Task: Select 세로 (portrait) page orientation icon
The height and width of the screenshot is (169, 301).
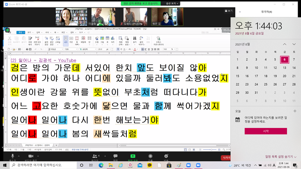Action: tap(65, 41)
